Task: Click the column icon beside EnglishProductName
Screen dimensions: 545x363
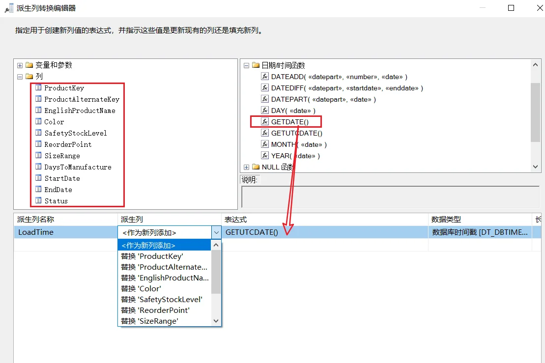Action: coord(39,110)
